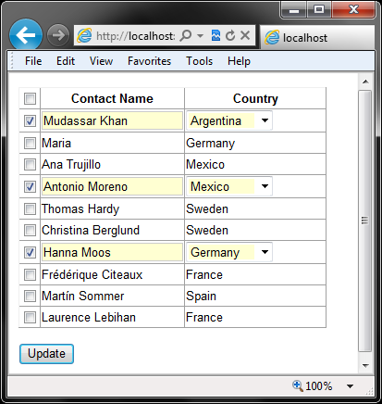382x404 pixels.
Task: Click the search magnifier in address bar
Action: [186, 35]
